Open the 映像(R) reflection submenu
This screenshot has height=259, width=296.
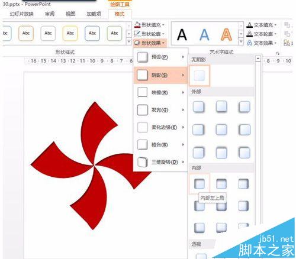(x=160, y=92)
